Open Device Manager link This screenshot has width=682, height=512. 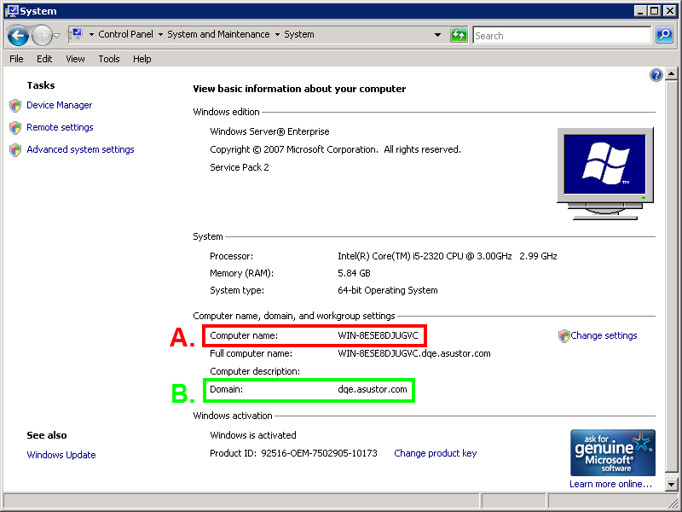tap(59, 105)
